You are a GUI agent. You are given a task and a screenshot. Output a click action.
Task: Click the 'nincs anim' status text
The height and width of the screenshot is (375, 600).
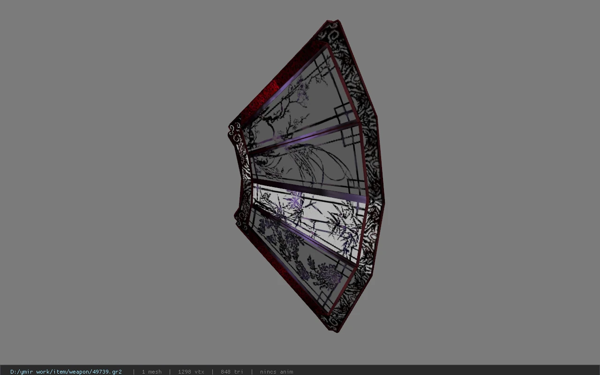[x=277, y=372]
